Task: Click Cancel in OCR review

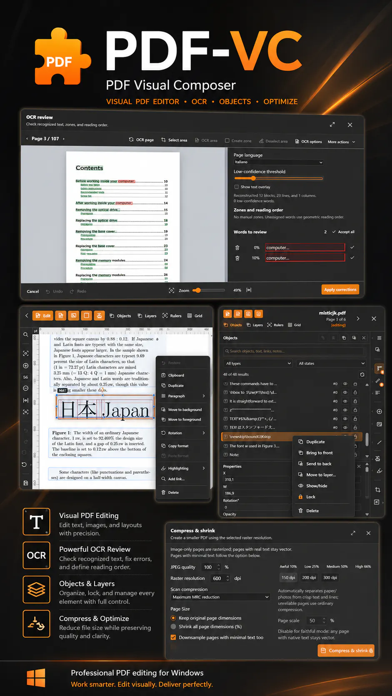Action: pyautogui.click(x=33, y=291)
